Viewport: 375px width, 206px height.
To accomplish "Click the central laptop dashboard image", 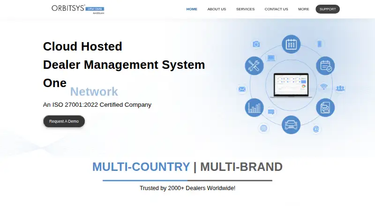I will [291, 85].
